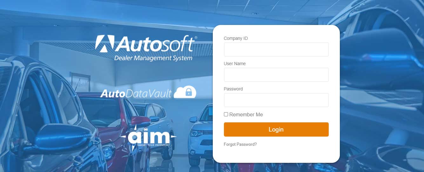This screenshot has height=172, width=424.
Task: Click the aim Target Your Inventory logo
Action: pos(148,138)
